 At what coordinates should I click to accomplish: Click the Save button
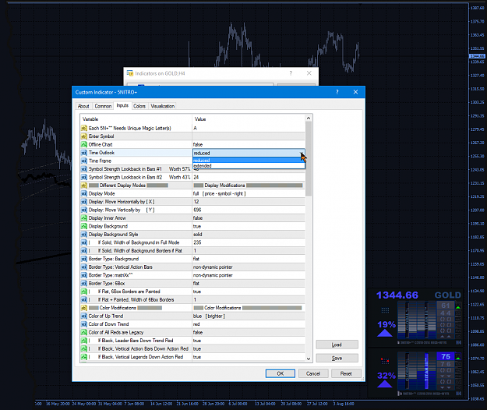point(337,358)
